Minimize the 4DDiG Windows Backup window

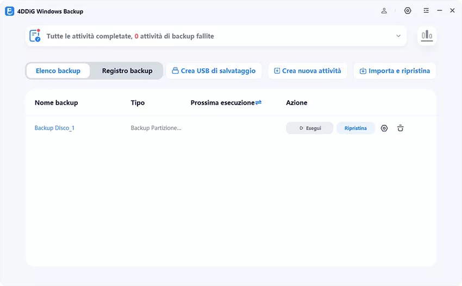(x=440, y=11)
